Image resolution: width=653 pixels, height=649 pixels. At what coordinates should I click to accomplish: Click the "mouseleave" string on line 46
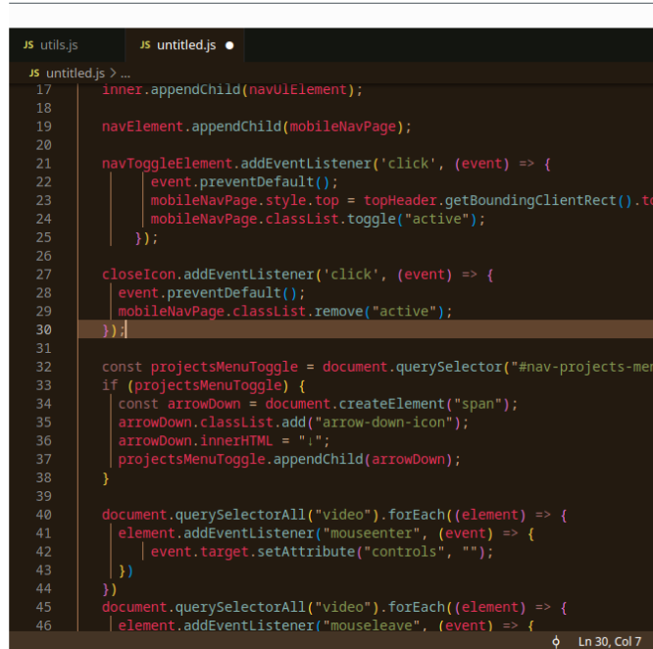tap(372, 625)
